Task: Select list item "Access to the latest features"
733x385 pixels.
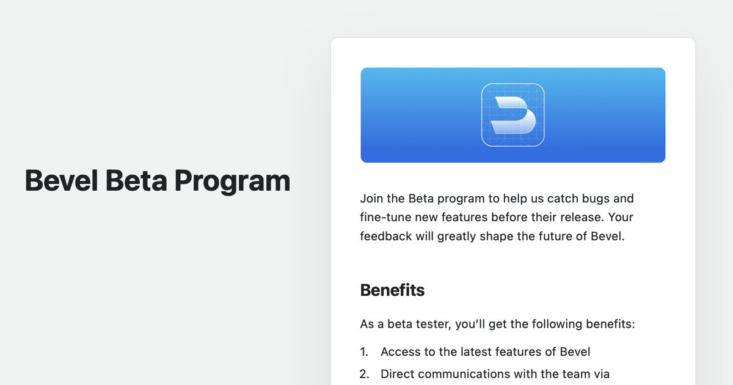Action: 485,352
